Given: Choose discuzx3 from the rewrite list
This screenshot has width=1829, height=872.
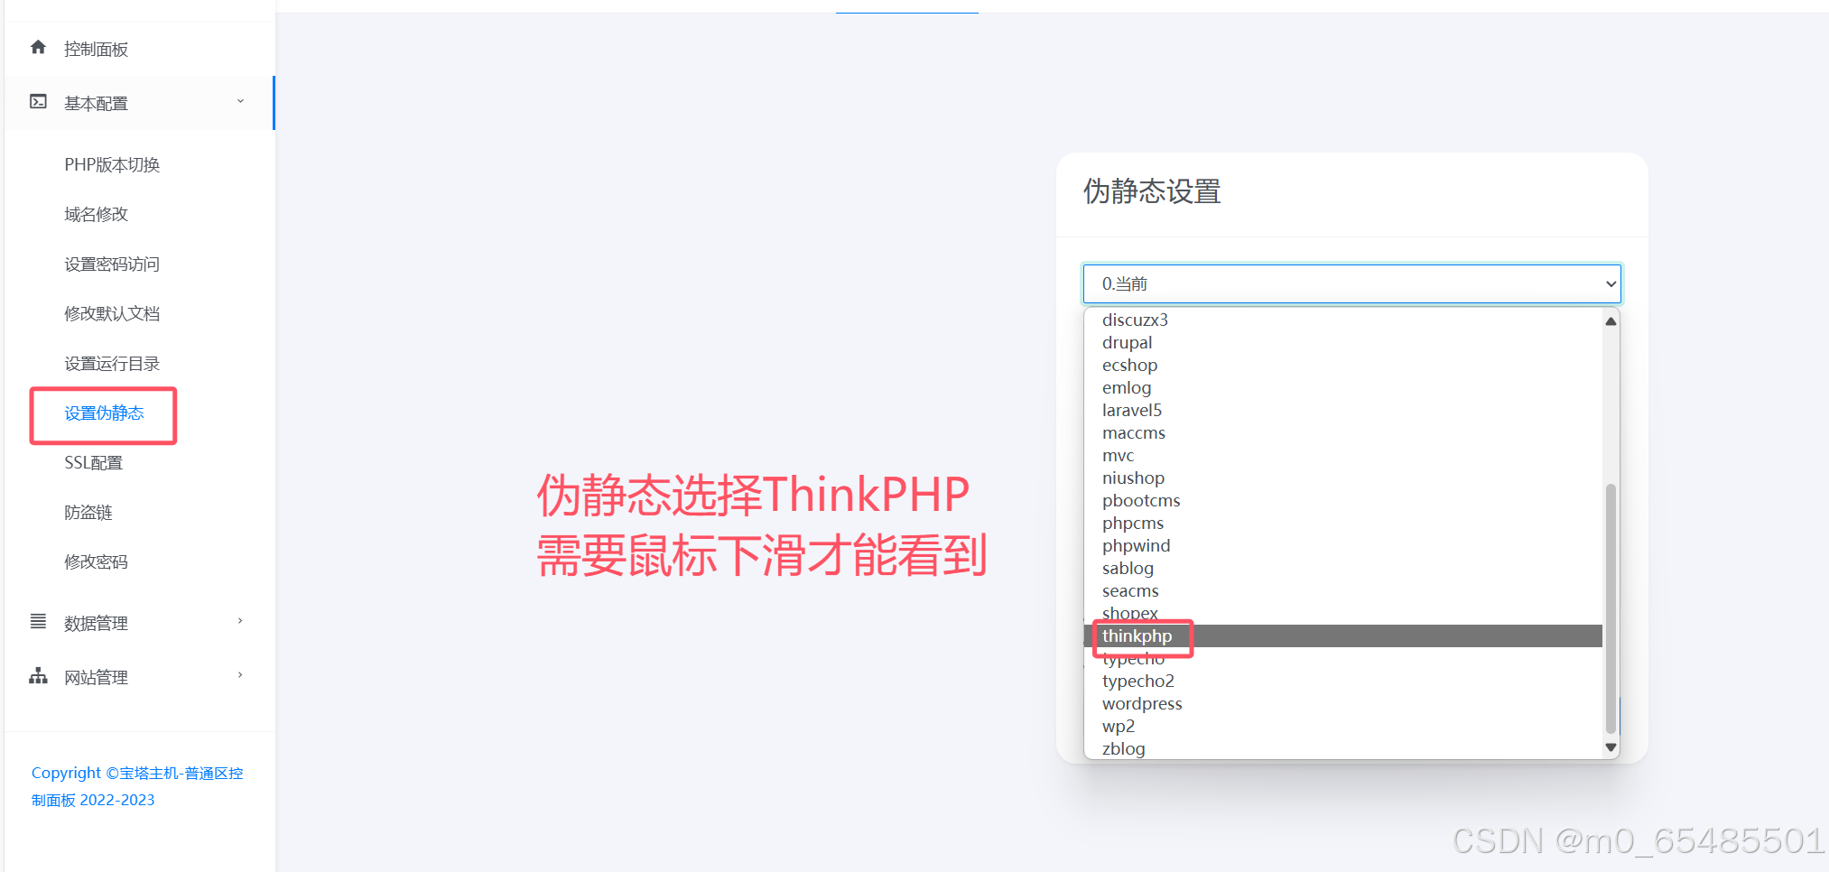Looking at the screenshot, I should pyautogui.click(x=1343, y=320).
